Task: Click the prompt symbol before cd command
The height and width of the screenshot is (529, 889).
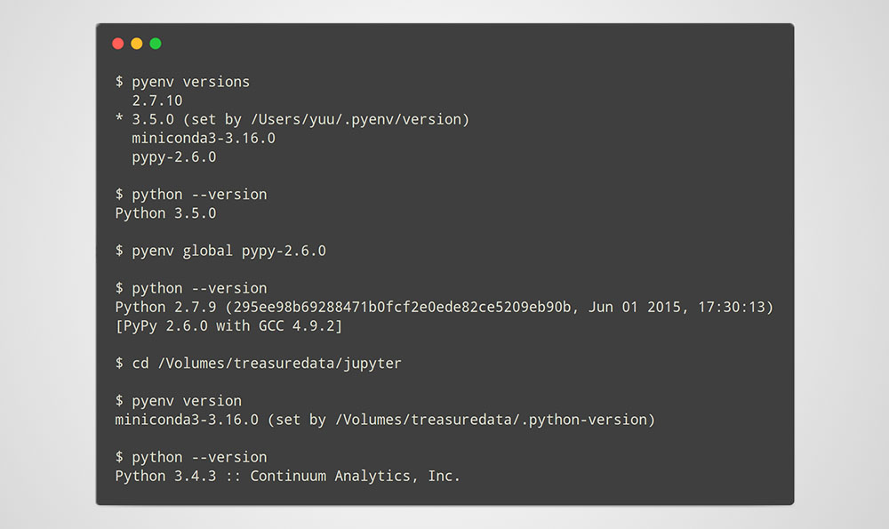Action: 118,363
